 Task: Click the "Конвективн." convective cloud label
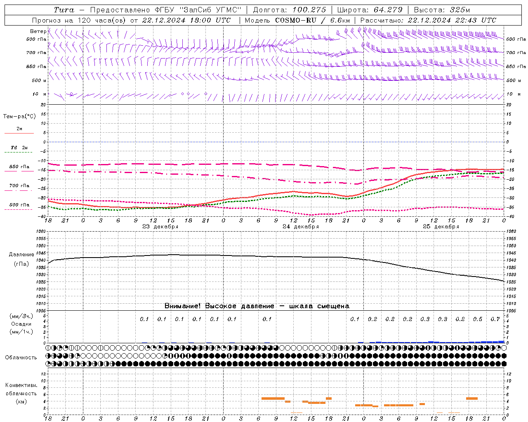[21, 385]
